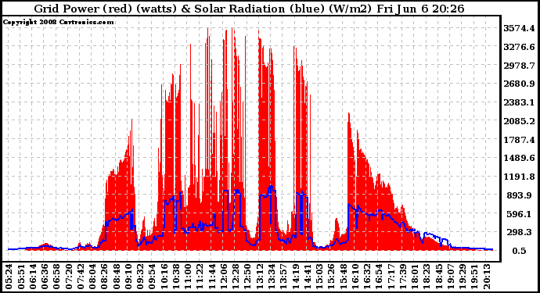Select the 1787.4 y-axis value
This screenshot has height=293, width=540.
pyautogui.click(x=519, y=140)
